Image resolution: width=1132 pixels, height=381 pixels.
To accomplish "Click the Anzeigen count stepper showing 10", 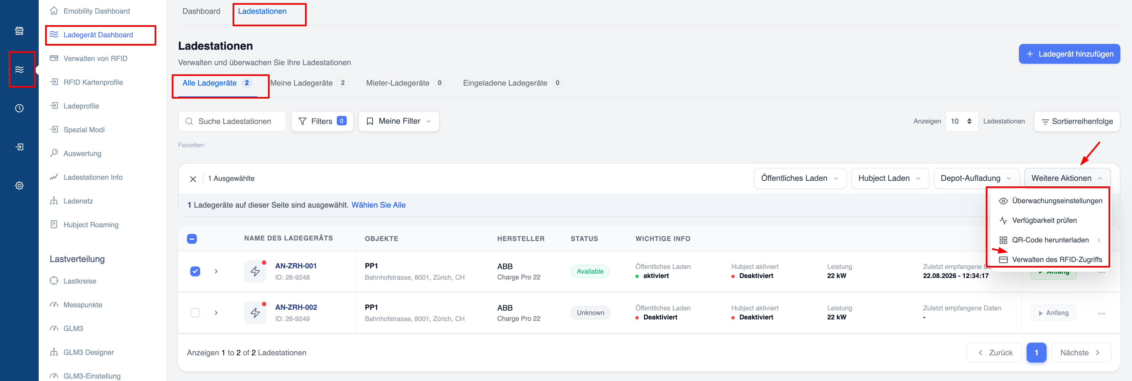I will point(961,121).
